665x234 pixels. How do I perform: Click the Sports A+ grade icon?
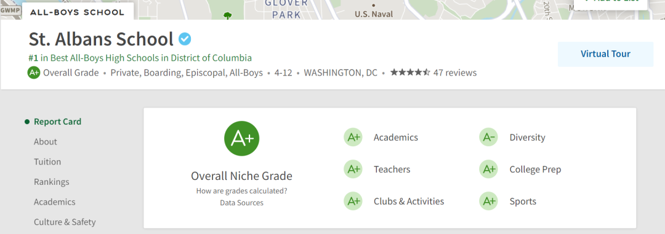tap(488, 201)
